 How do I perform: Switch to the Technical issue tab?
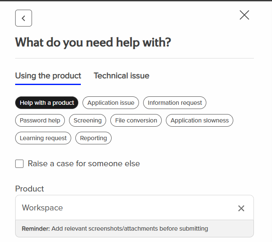[121, 76]
